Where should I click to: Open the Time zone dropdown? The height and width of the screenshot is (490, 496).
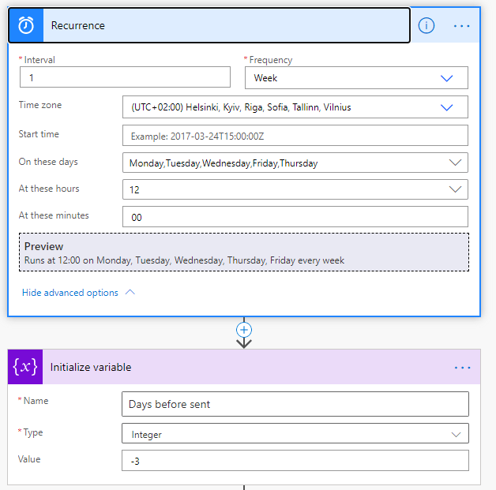click(x=446, y=107)
